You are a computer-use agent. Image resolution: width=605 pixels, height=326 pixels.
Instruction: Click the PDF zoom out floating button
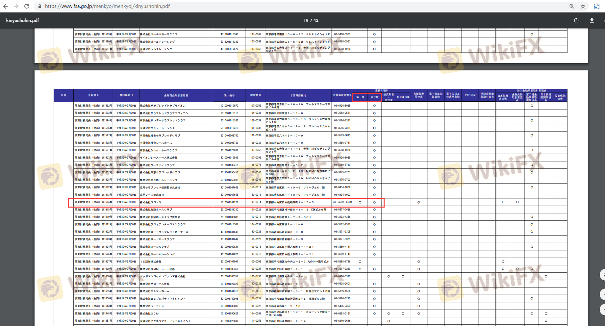click(603, 309)
